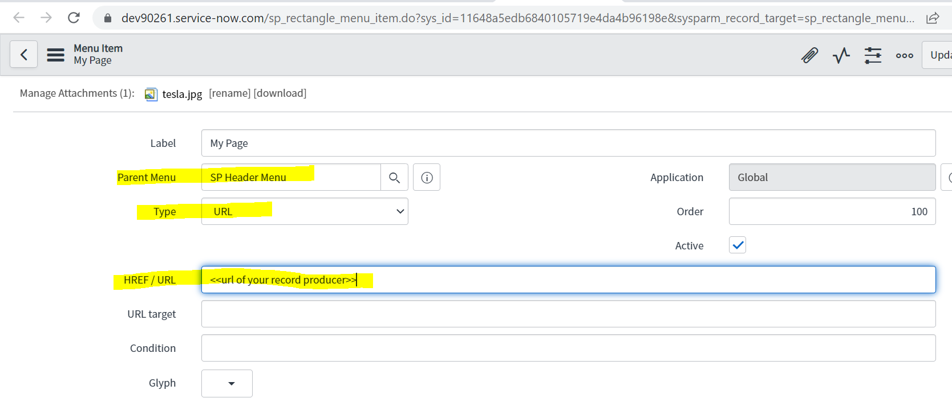
Task: Open the Type dropdown showing URL
Action: point(305,211)
